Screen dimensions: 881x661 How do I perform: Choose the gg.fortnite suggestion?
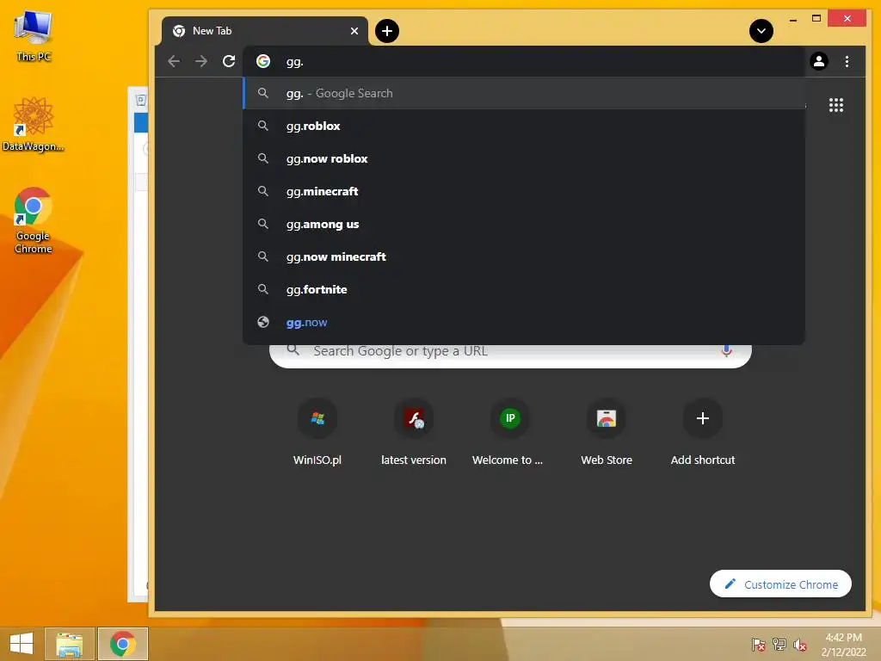(x=524, y=289)
